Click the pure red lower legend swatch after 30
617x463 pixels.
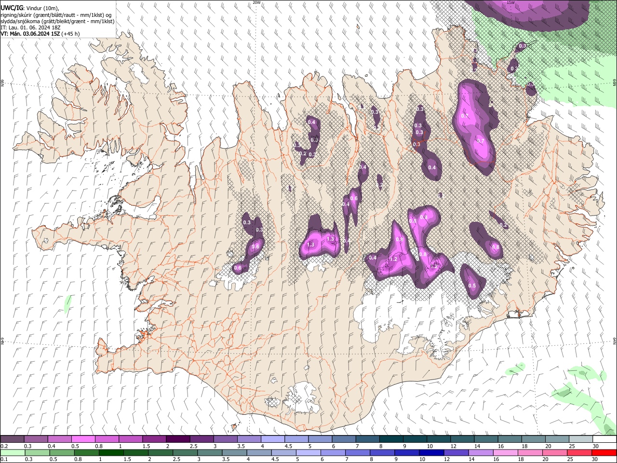tap(604, 452)
